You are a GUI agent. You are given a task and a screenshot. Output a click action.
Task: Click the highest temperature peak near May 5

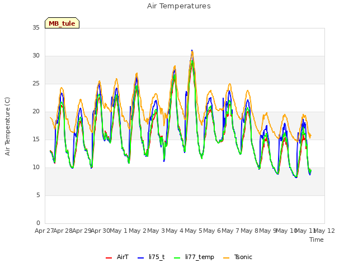192,51
